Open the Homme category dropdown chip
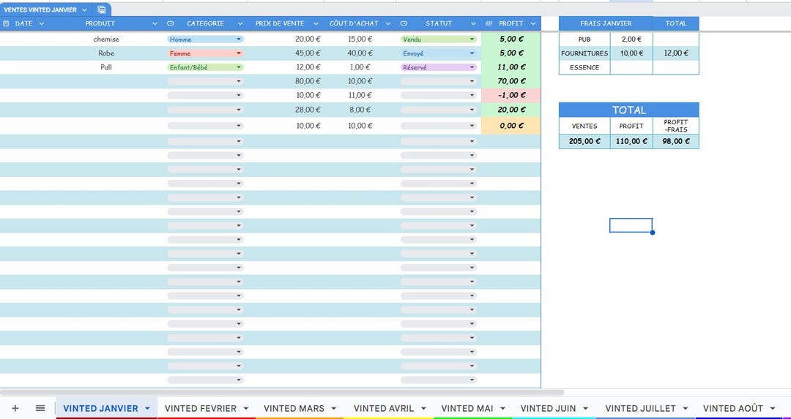The image size is (791, 419). [205, 39]
